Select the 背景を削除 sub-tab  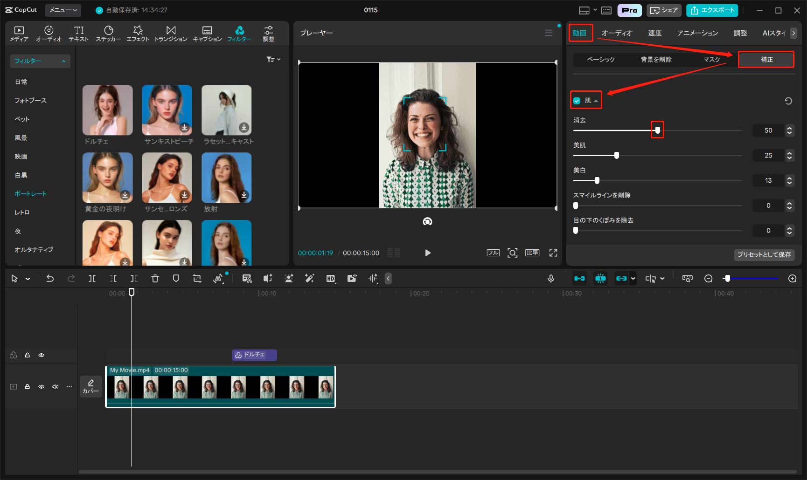[656, 60]
